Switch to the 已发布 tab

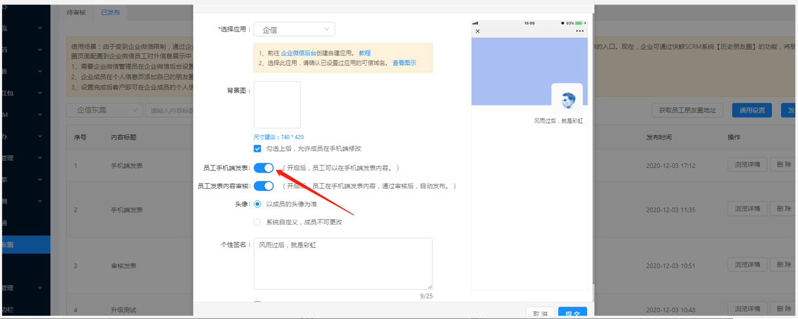[x=110, y=12]
